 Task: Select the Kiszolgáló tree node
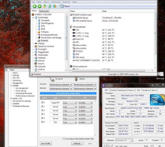point(42,49)
